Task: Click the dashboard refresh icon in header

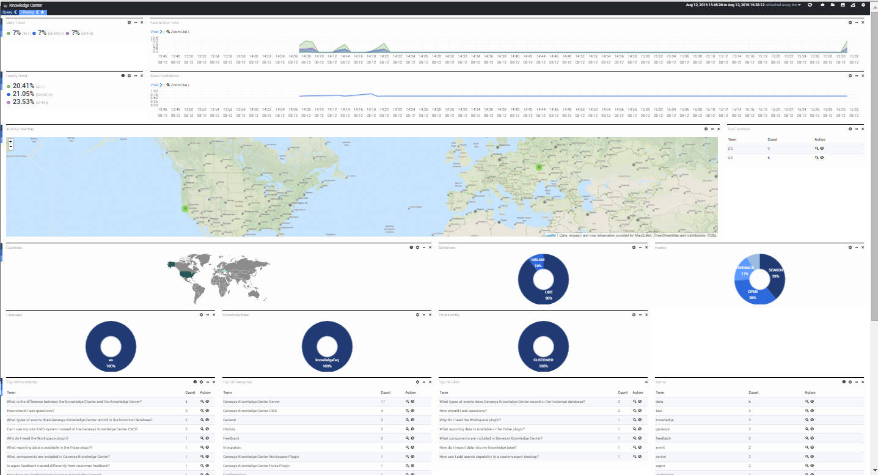Action: [x=810, y=5]
